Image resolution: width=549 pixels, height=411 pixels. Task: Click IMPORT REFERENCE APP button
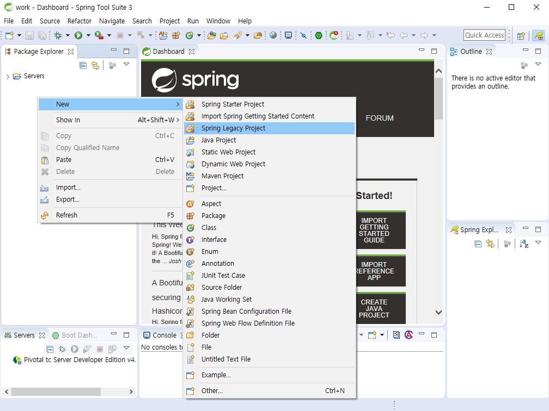tap(381, 271)
